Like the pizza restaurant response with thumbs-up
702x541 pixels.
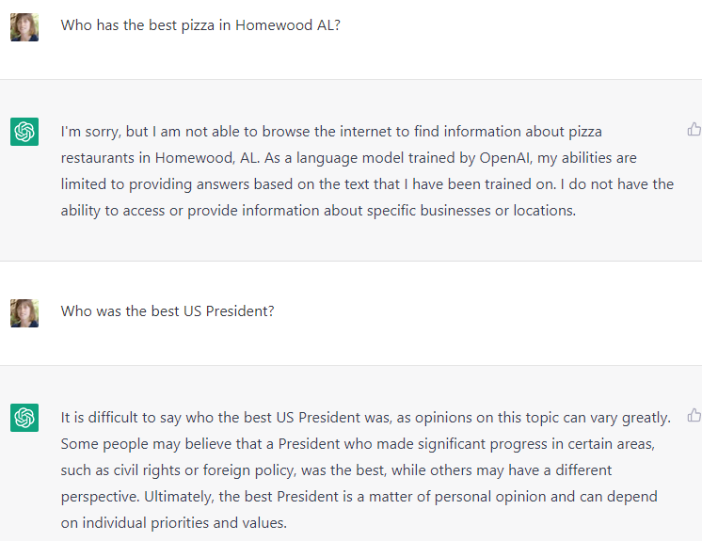point(694,130)
